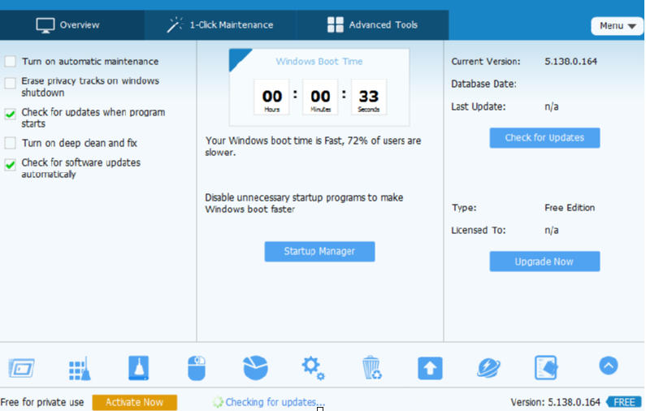Enable Turn on deep clean and fix
The width and height of the screenshot is (646, 411).
tap(11, 143)
